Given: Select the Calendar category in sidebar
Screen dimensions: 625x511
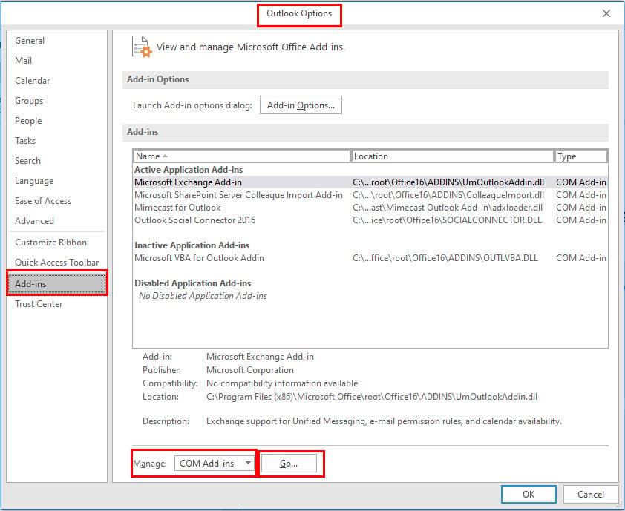Looking at the screenshot, I should [x=32, y=80].
